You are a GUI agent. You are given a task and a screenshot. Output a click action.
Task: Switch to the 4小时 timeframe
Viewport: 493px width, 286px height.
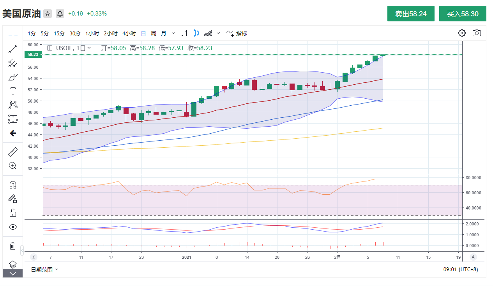tap(129, 33)
